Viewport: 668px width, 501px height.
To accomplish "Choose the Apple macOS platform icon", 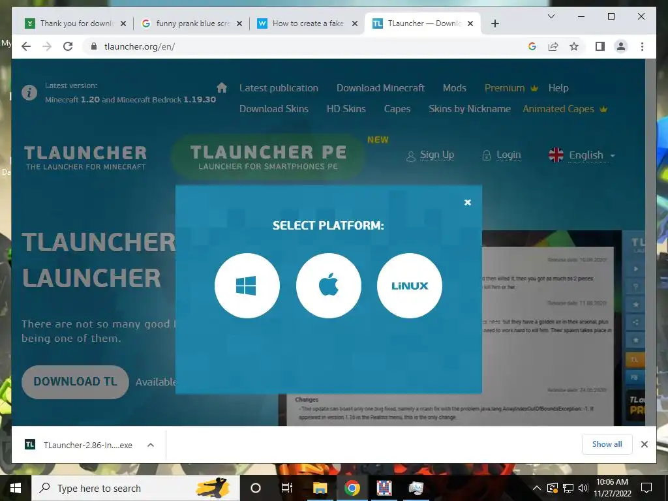I will 329,286.
